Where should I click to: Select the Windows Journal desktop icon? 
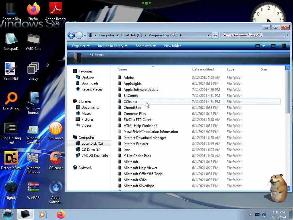33,103
